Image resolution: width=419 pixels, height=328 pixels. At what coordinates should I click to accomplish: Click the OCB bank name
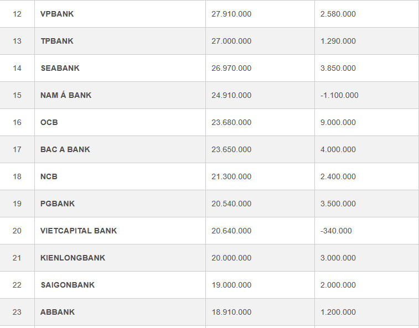click(49, 122)
